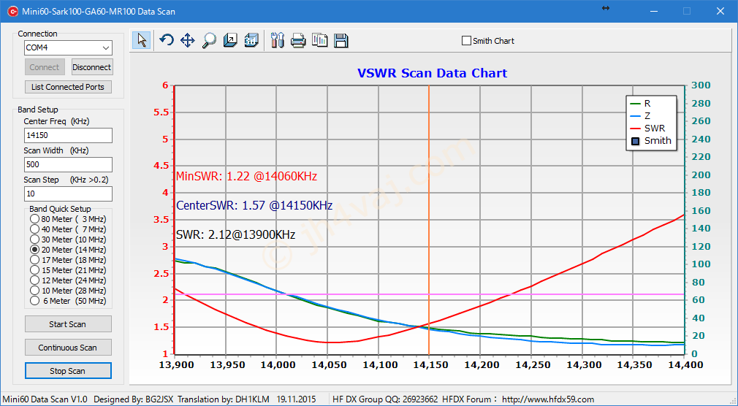Click the Scan Width input field
Viewport: 738px width, 406px height.
coord(68,164)
